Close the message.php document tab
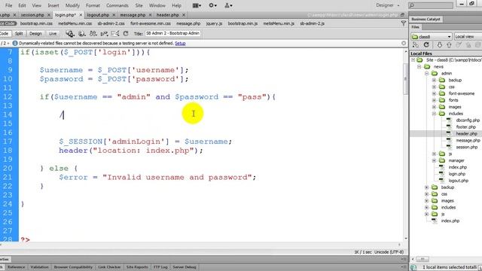 [150, 15]
